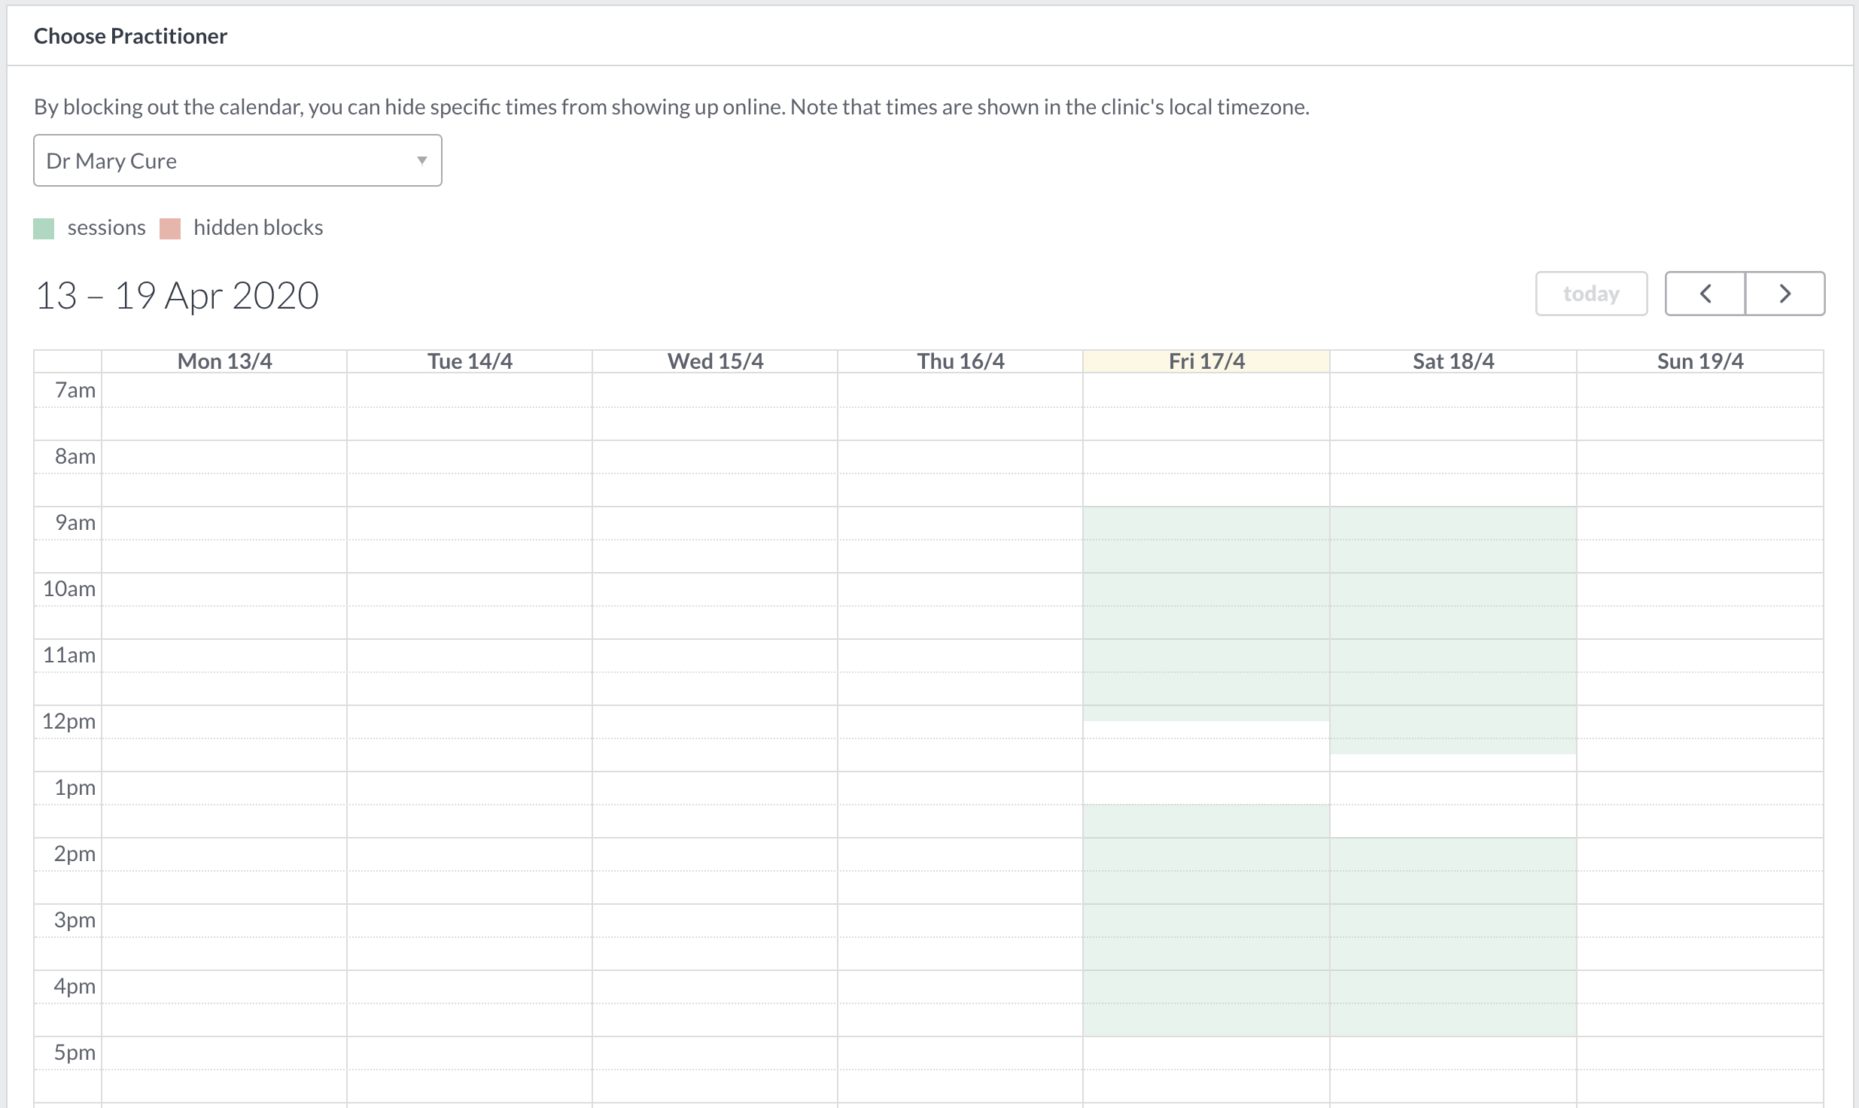Select the highlighted Fri 17/4 column header
Screen dimensions: 1859x1108
1206,361
